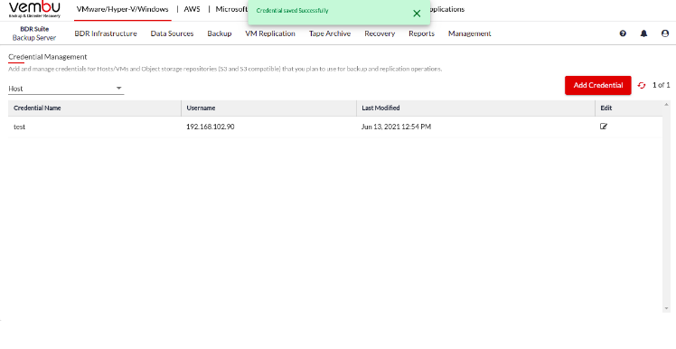Switch to the AWS tab
This screenshot has width=676, height=349.
coord(192,9)
